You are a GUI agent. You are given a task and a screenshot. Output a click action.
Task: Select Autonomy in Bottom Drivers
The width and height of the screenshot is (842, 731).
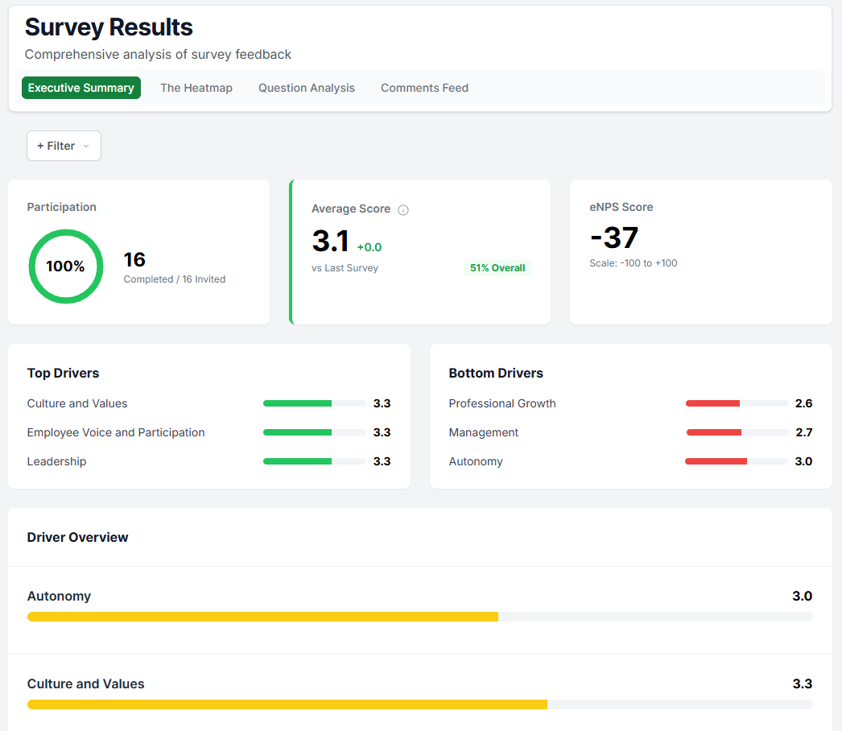630,461
